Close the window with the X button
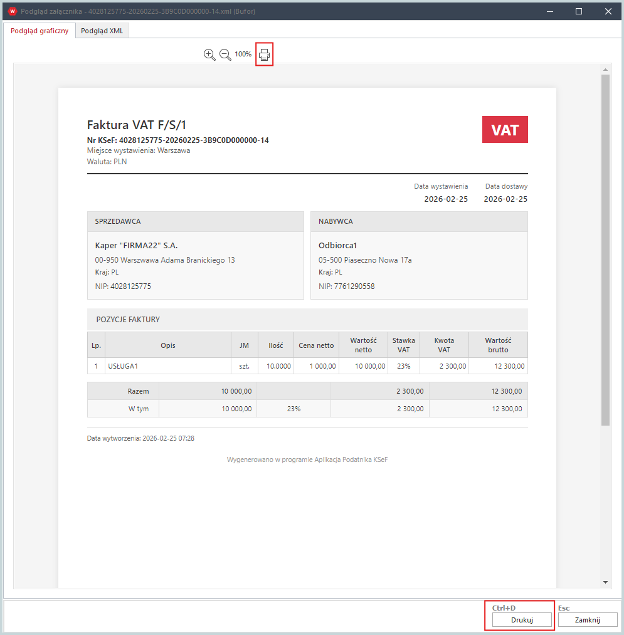 tap(608, 11)
